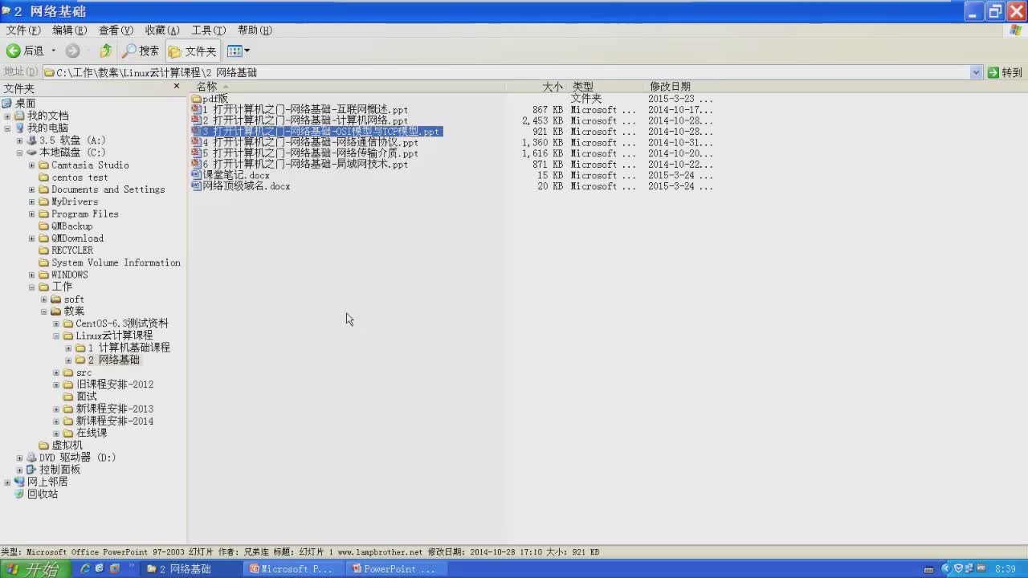Select the 面试 folder in tree
The width and height of the screenshot is (1028, 578).
(x=86, y=397)
